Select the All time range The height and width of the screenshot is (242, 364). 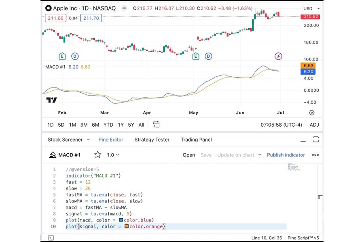141,125
